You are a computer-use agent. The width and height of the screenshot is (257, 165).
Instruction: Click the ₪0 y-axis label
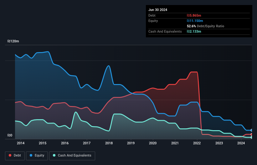tap(10, 135)
